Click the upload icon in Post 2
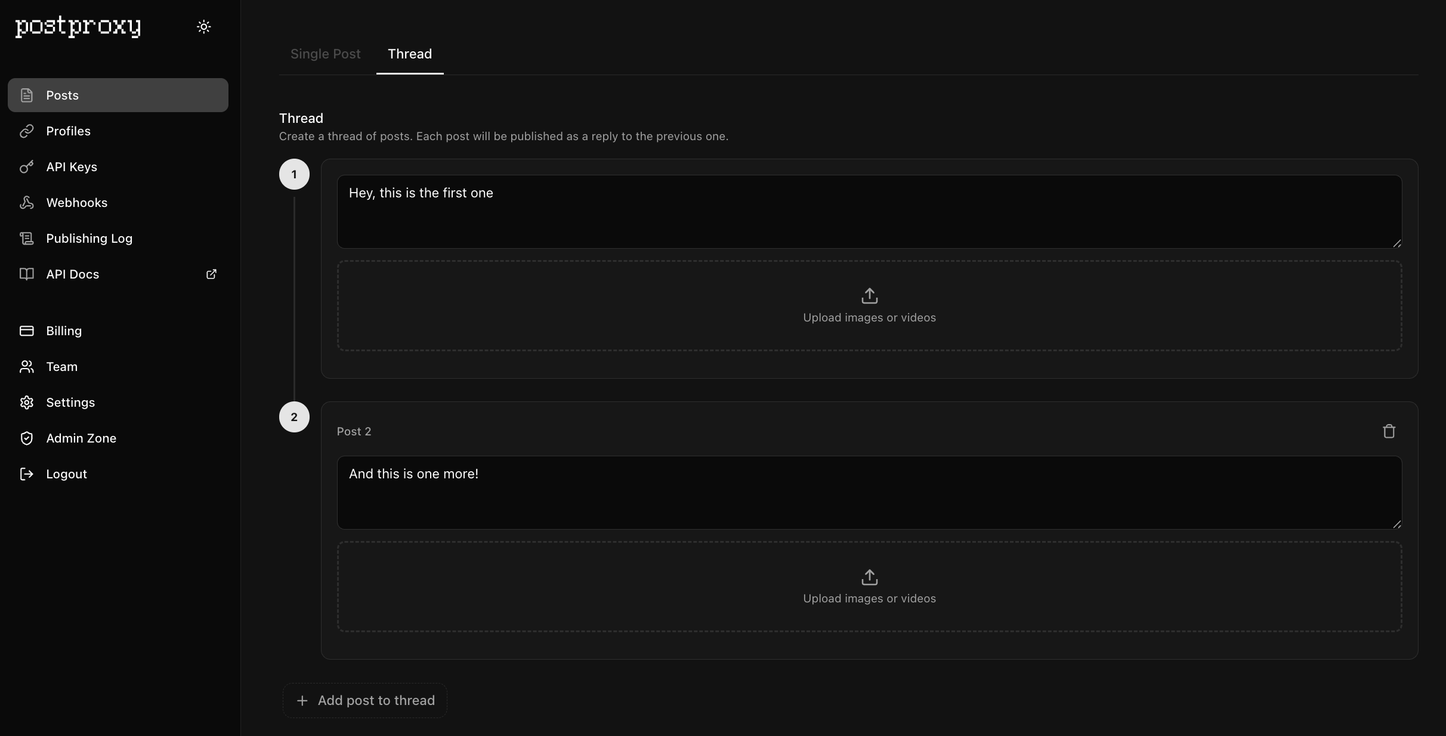The image size is (1446, 736). point(869,577)
